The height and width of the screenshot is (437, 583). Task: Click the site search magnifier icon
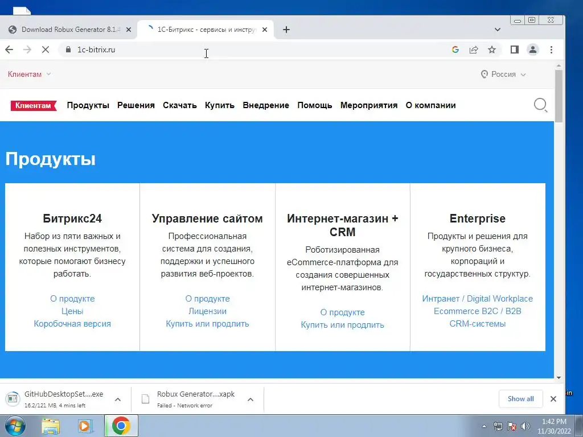point(541,105)
